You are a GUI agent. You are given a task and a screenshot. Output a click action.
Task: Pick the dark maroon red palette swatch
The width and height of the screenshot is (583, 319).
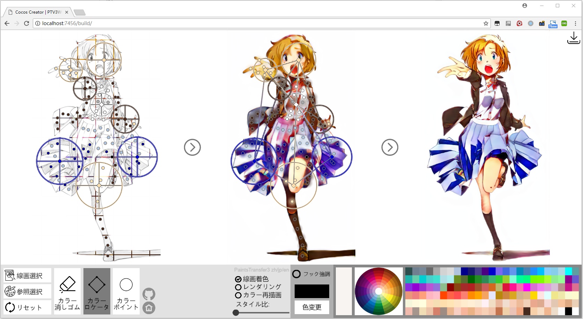450,287
